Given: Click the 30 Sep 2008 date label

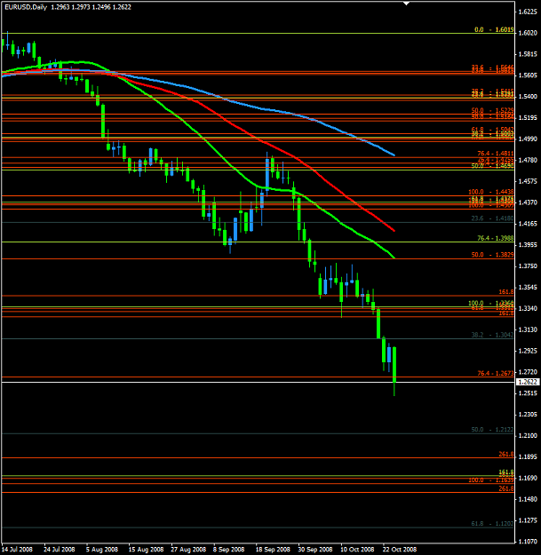Looking at the screenshot, I should click(x=315, y=550).
